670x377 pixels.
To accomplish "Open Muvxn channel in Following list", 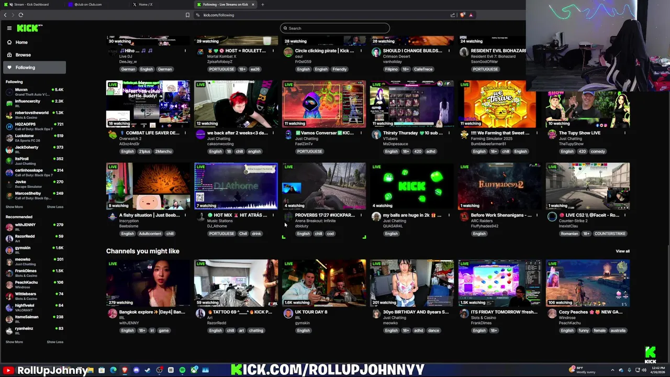I will pos(34,92).
